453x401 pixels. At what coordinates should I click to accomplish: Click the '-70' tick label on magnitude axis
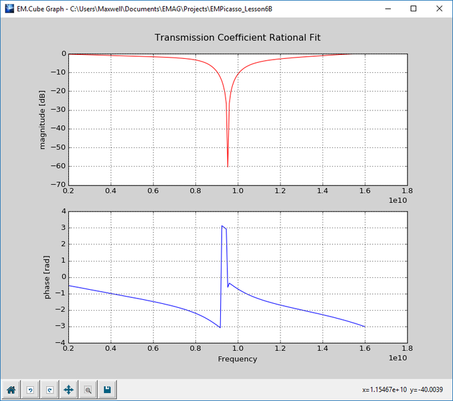pyautogui.click(x=58, y=185)
